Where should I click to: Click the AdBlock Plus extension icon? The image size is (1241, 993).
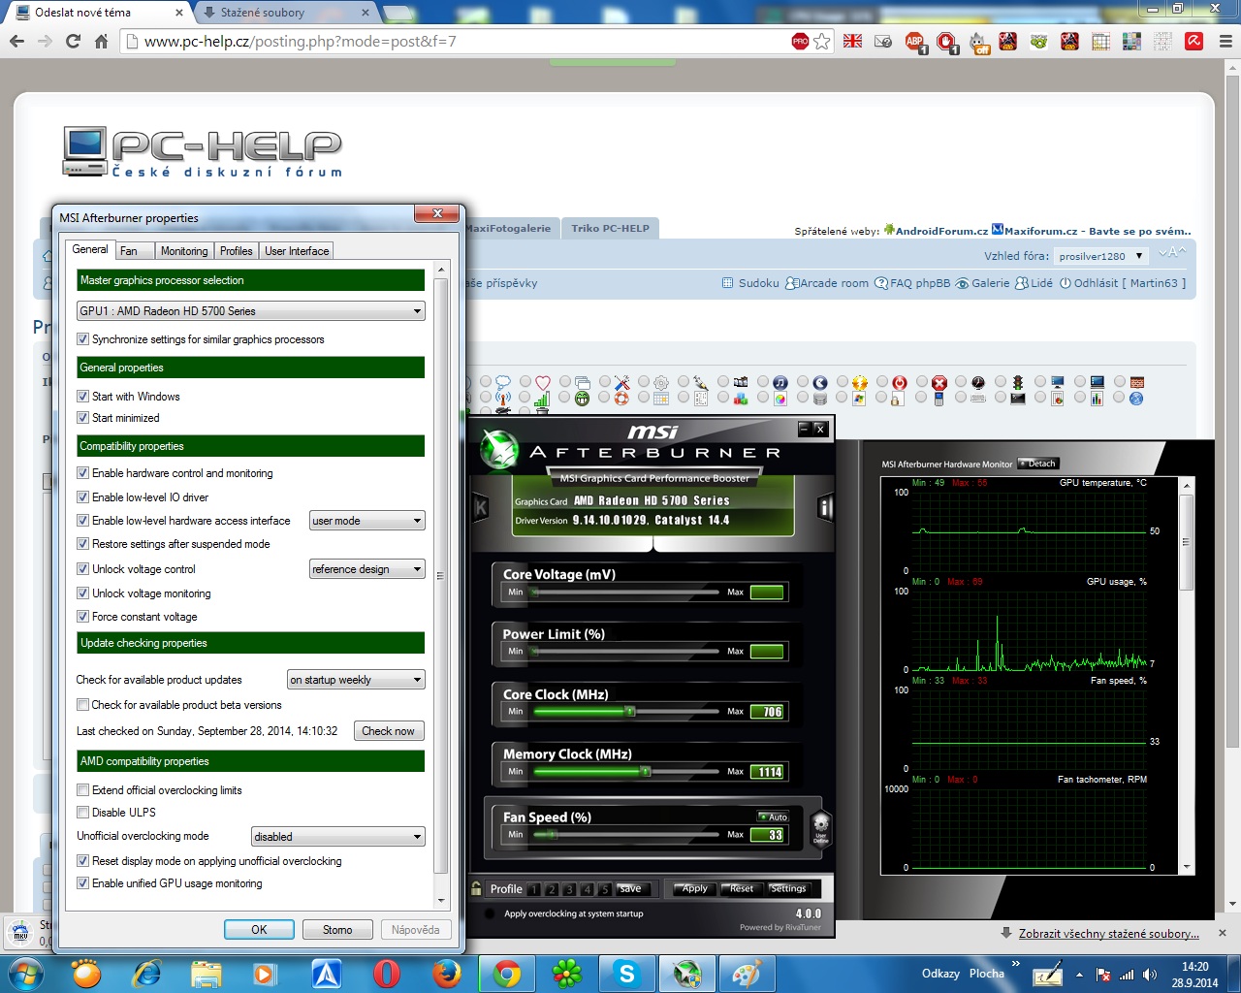click(915, 42)
